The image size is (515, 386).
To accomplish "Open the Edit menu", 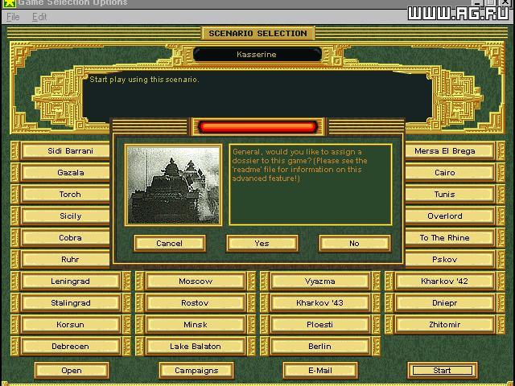I will pyautogui.click(x=39, y=17).
